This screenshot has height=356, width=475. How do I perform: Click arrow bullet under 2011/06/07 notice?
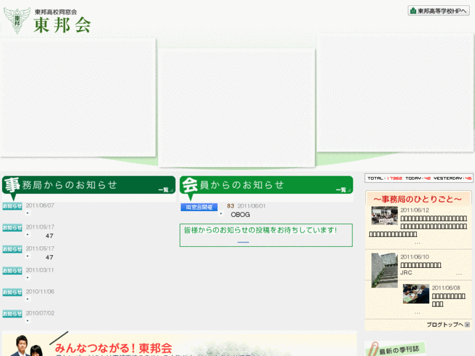pos(28,213)
